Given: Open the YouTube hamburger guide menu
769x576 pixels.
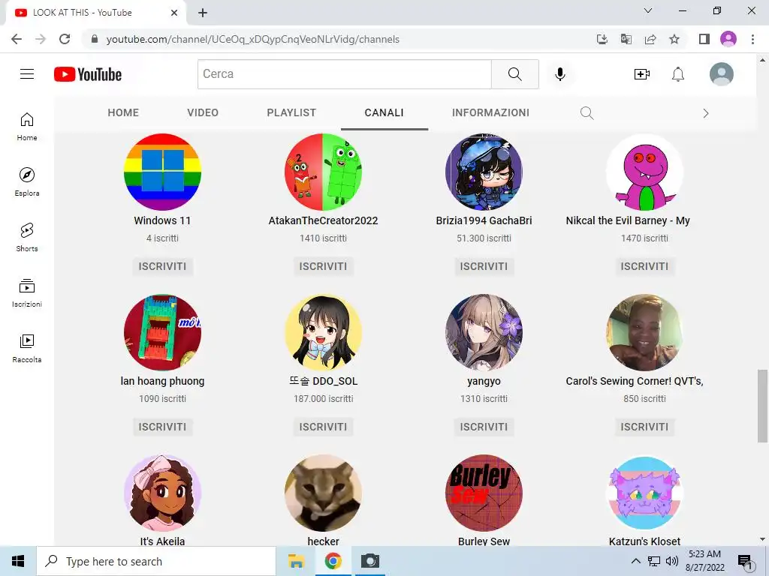Looking at the screenshot, I should point(27,74).
